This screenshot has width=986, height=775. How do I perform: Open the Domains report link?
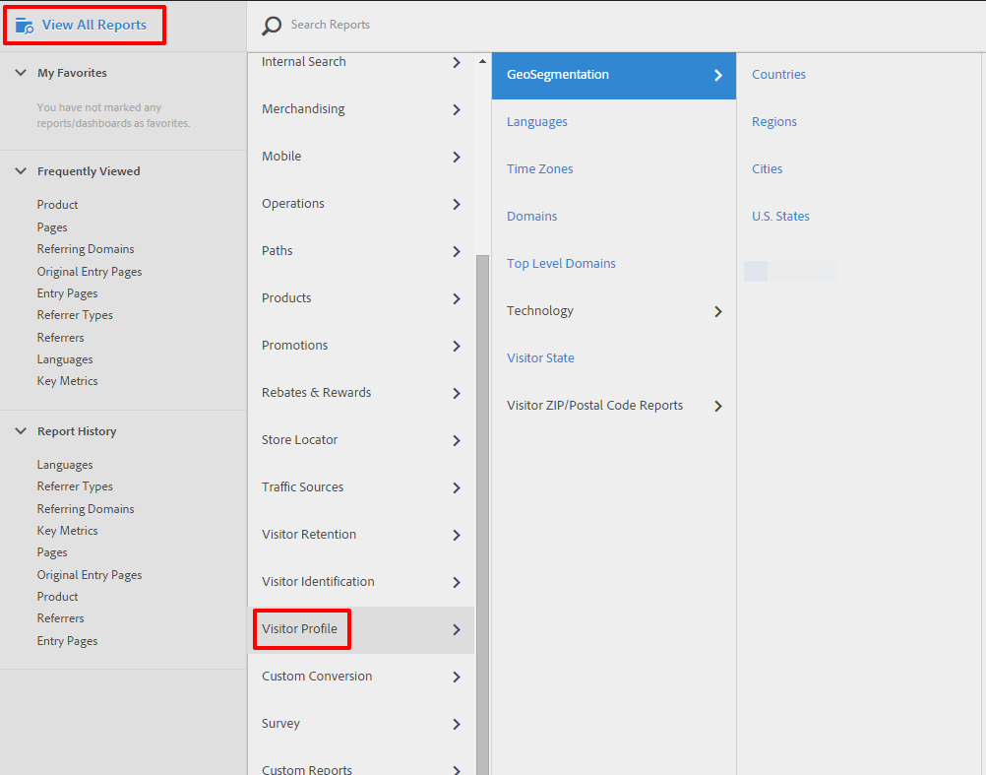tap(532, 217)
